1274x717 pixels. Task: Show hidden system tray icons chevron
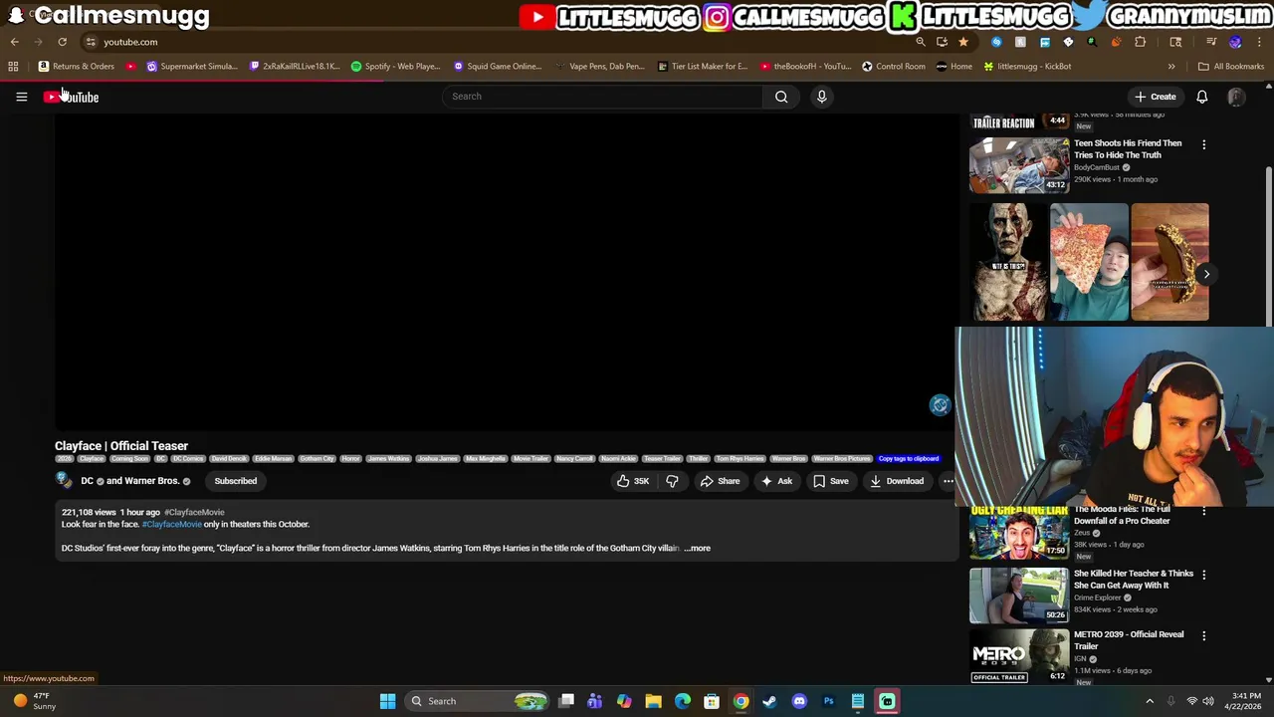tap(1150, 701)
